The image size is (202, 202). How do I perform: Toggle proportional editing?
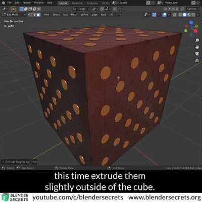tap(115, 9)
